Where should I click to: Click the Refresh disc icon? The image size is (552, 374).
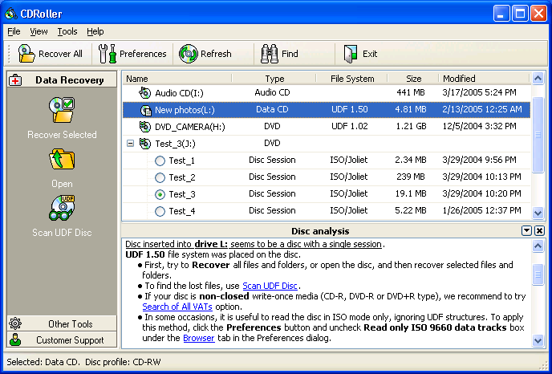[x=189, y=54]
